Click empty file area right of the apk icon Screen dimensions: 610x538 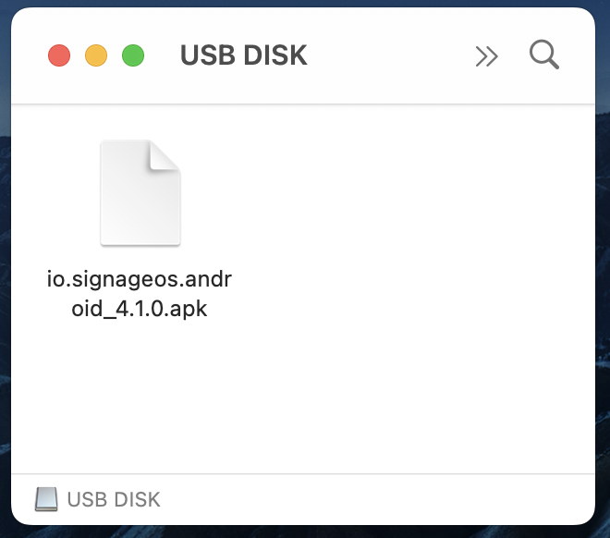click(389, 192)
